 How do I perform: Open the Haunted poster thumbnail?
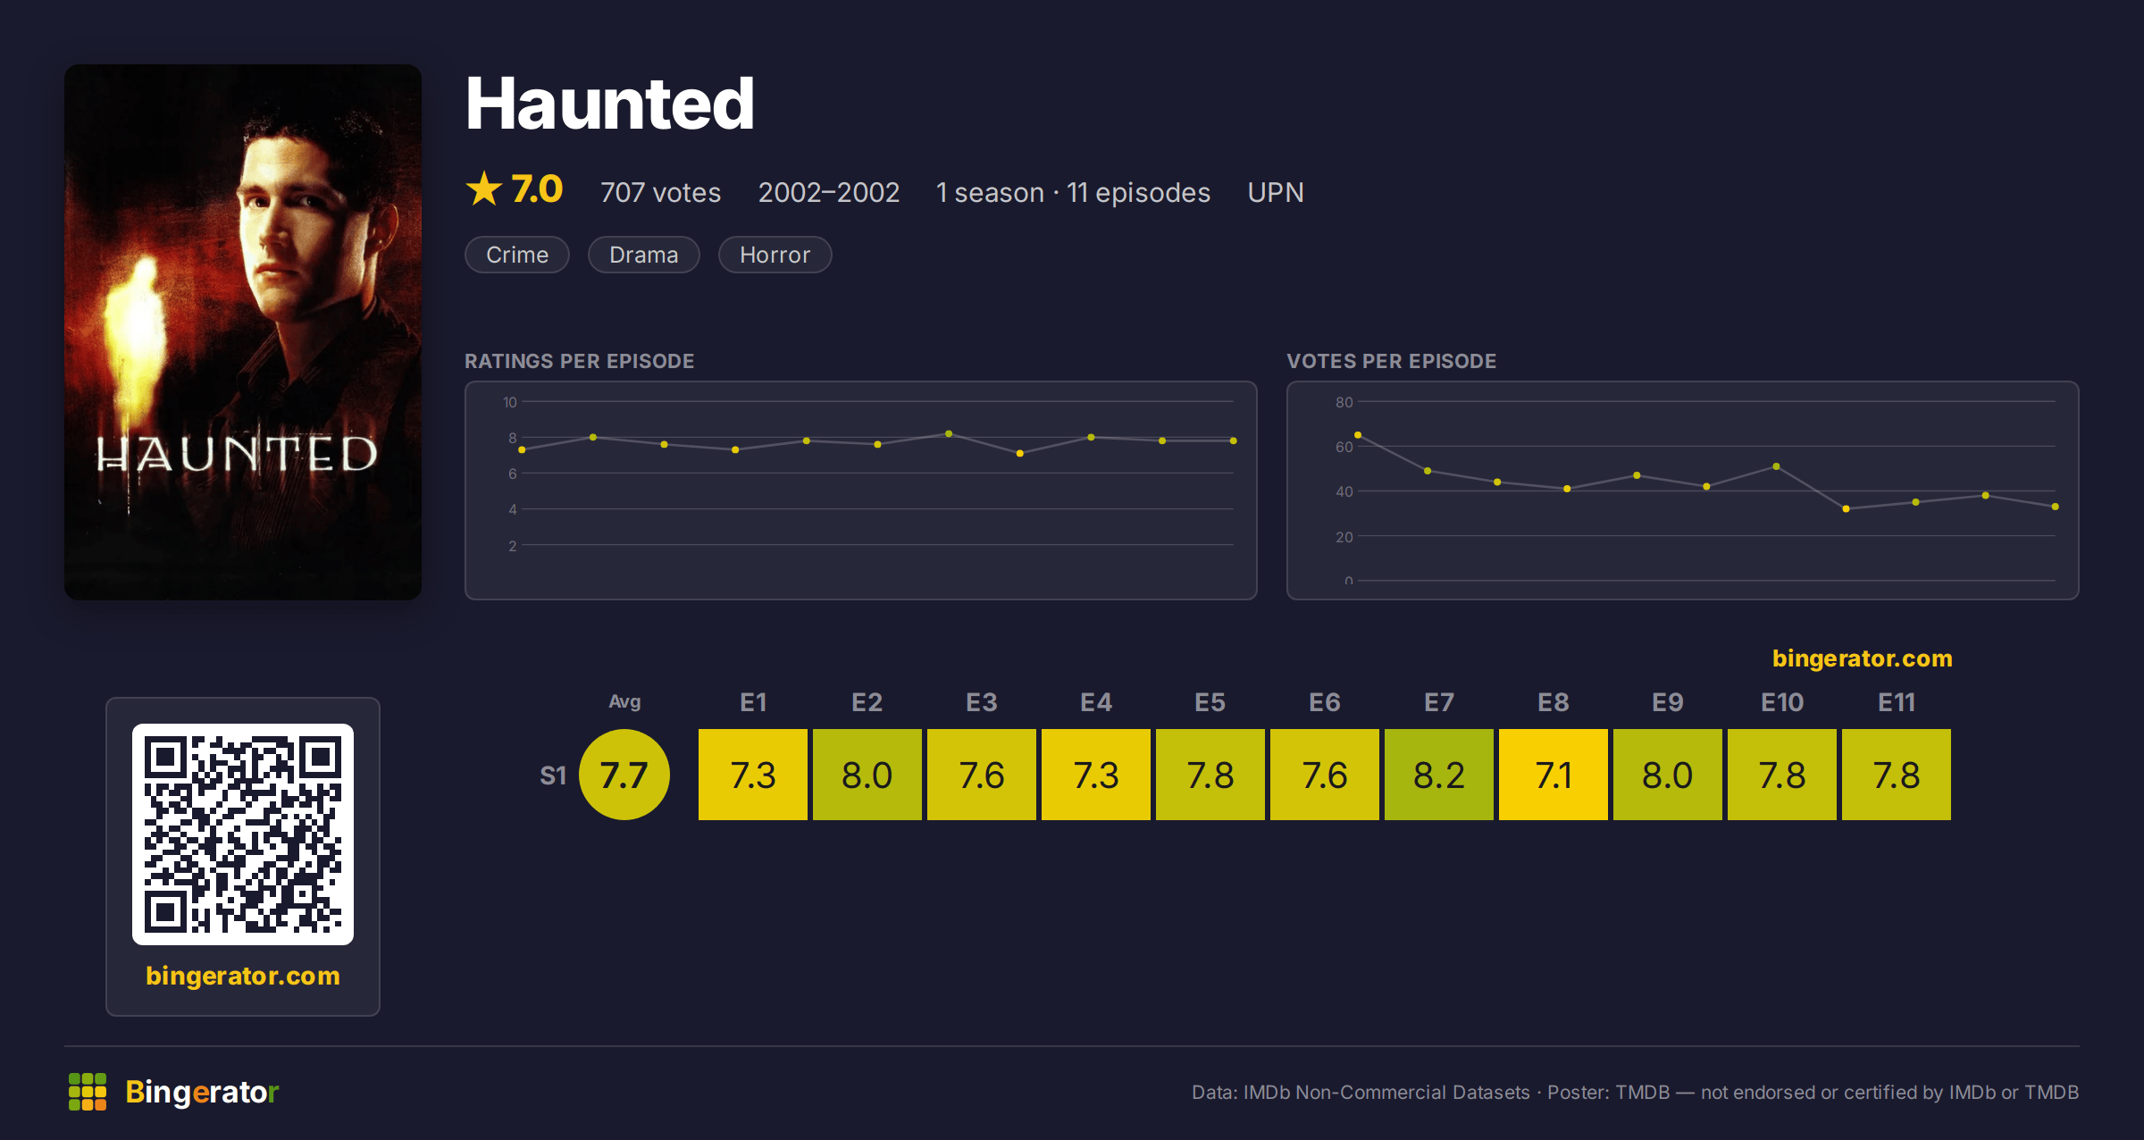coord(243,332)
